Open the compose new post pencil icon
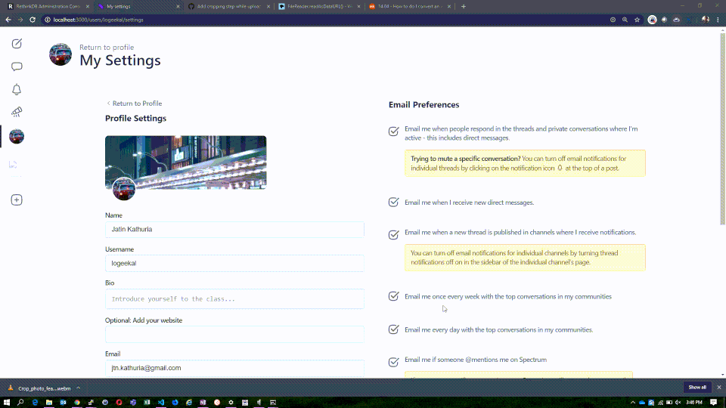726x408 pixels. click(x=17, y=44)
